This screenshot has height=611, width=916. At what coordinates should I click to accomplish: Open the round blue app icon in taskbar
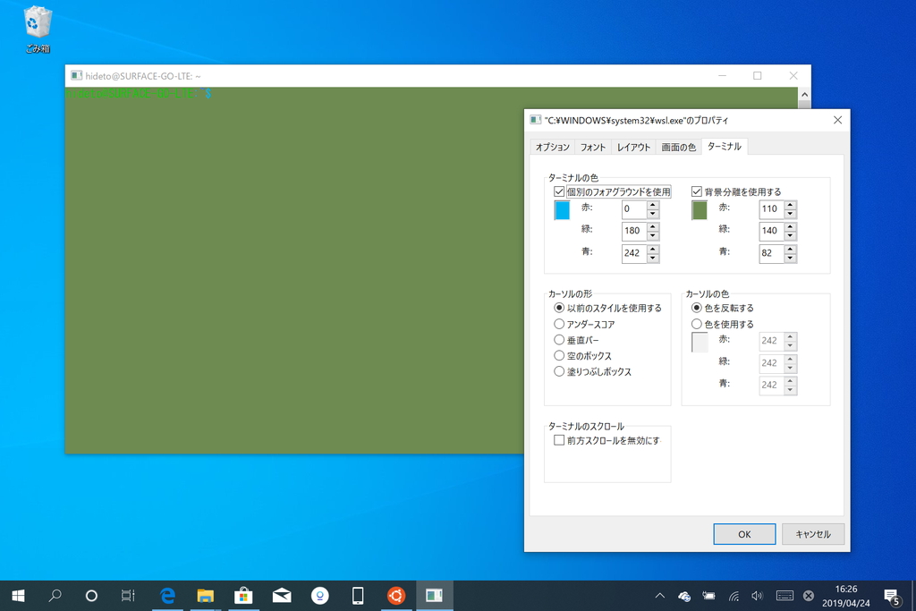[x=319, y=595]
